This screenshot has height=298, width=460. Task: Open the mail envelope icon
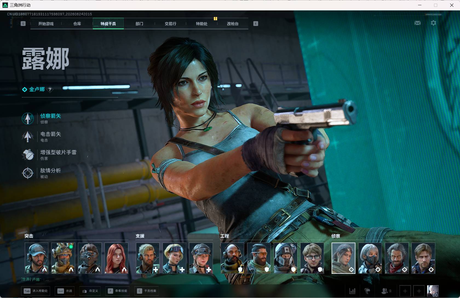(x=418, y=23)
